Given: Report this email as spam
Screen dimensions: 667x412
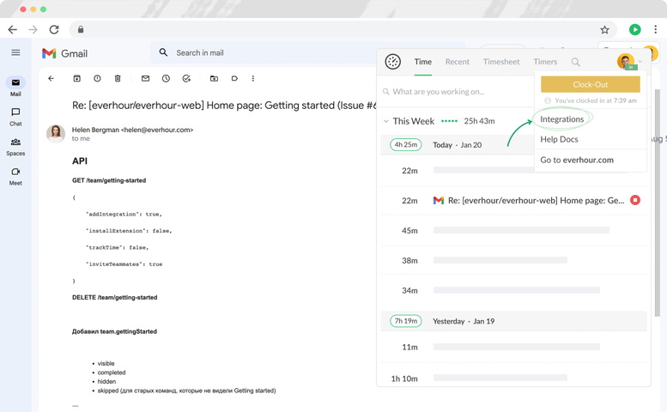Looking at the screenshot, I should pos(97,78).
